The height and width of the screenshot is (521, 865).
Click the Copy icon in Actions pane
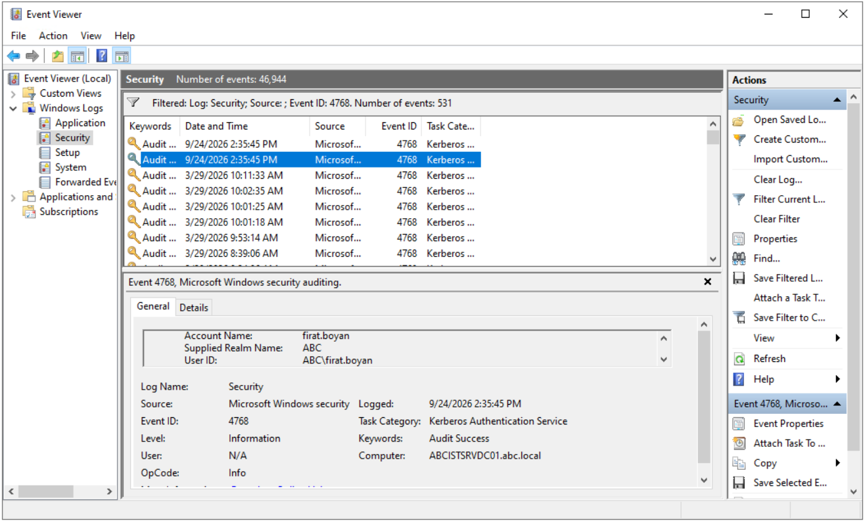tap(739, 463)
